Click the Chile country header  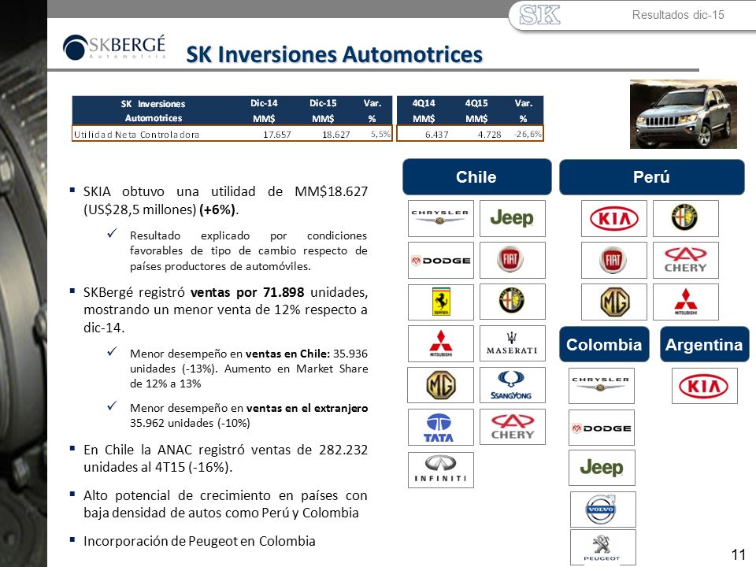click(477, 177)
